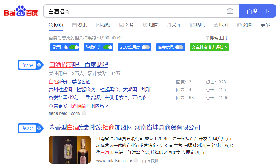The height and width of the screenshot is (165, 278).
Task: Click 关注用户: 3万人 text
Action: 66,74
